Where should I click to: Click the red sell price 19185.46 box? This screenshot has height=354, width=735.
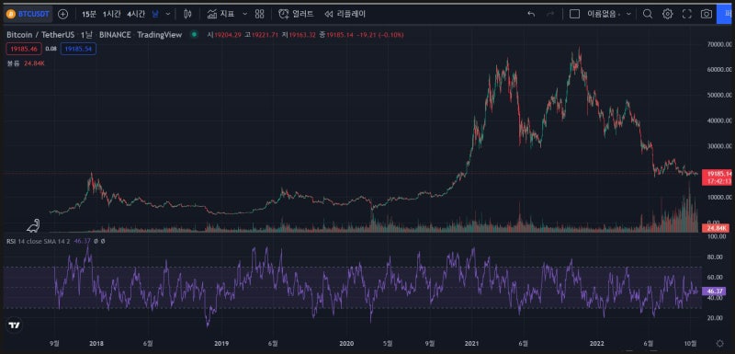click(25, 49)
